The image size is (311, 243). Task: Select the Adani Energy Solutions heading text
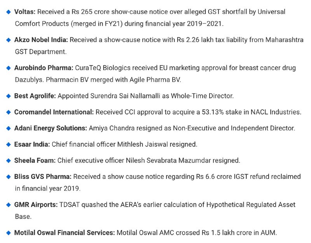(51, 128)
